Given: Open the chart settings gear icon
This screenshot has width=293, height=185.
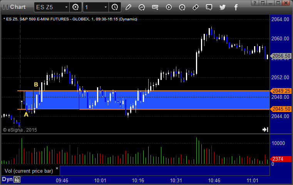Looking at the screenshot, I should point(75,7).
